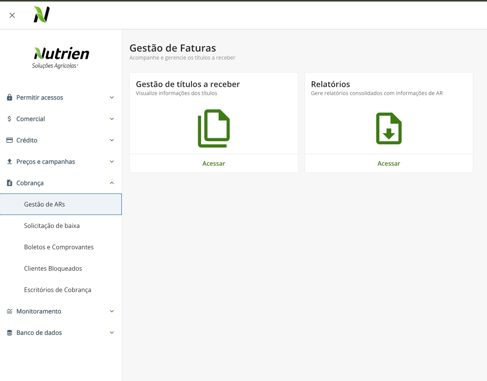487x381 pixels.
Task: Click the monitoring graph icon next to Monitoramento
Action: click(x=9, y=311)
